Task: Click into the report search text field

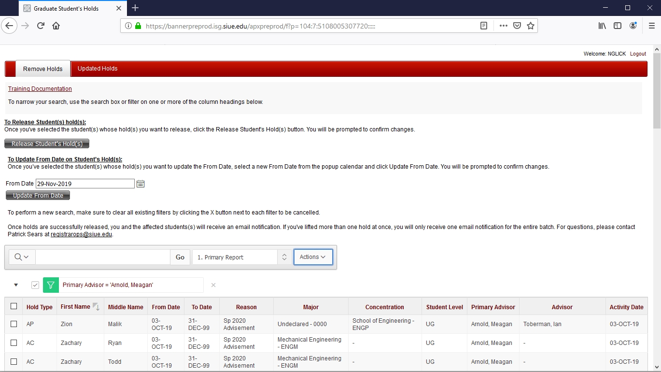Action: coord(102,257)
